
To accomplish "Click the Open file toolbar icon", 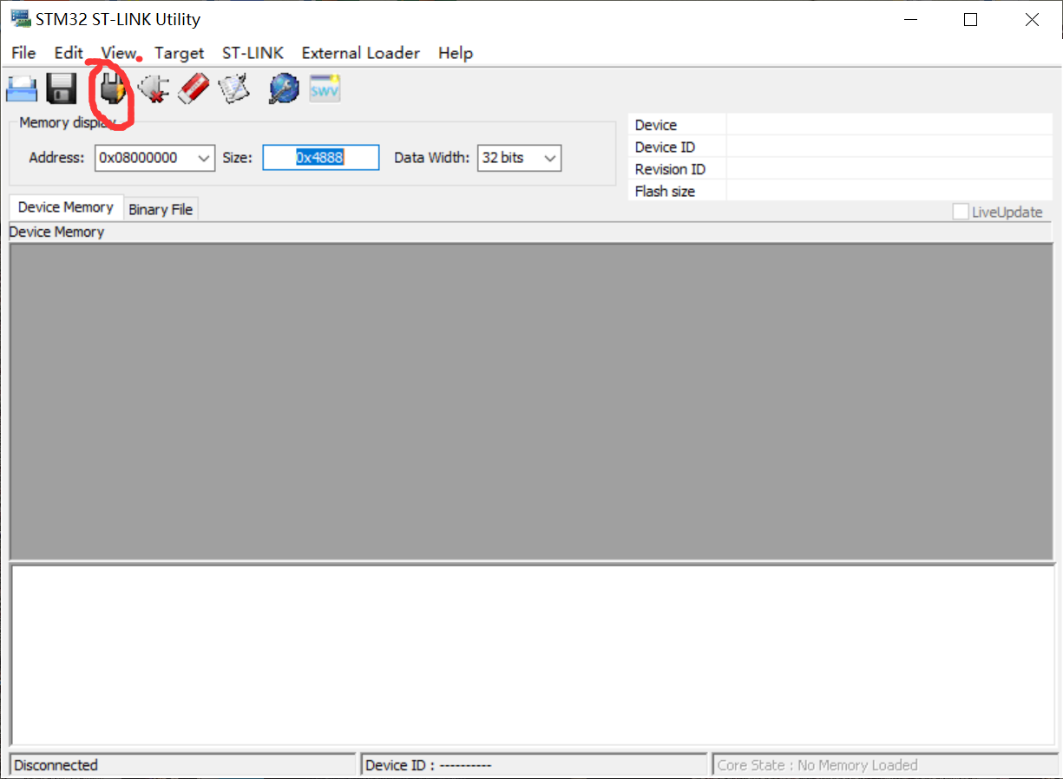I will click(22, 88).
